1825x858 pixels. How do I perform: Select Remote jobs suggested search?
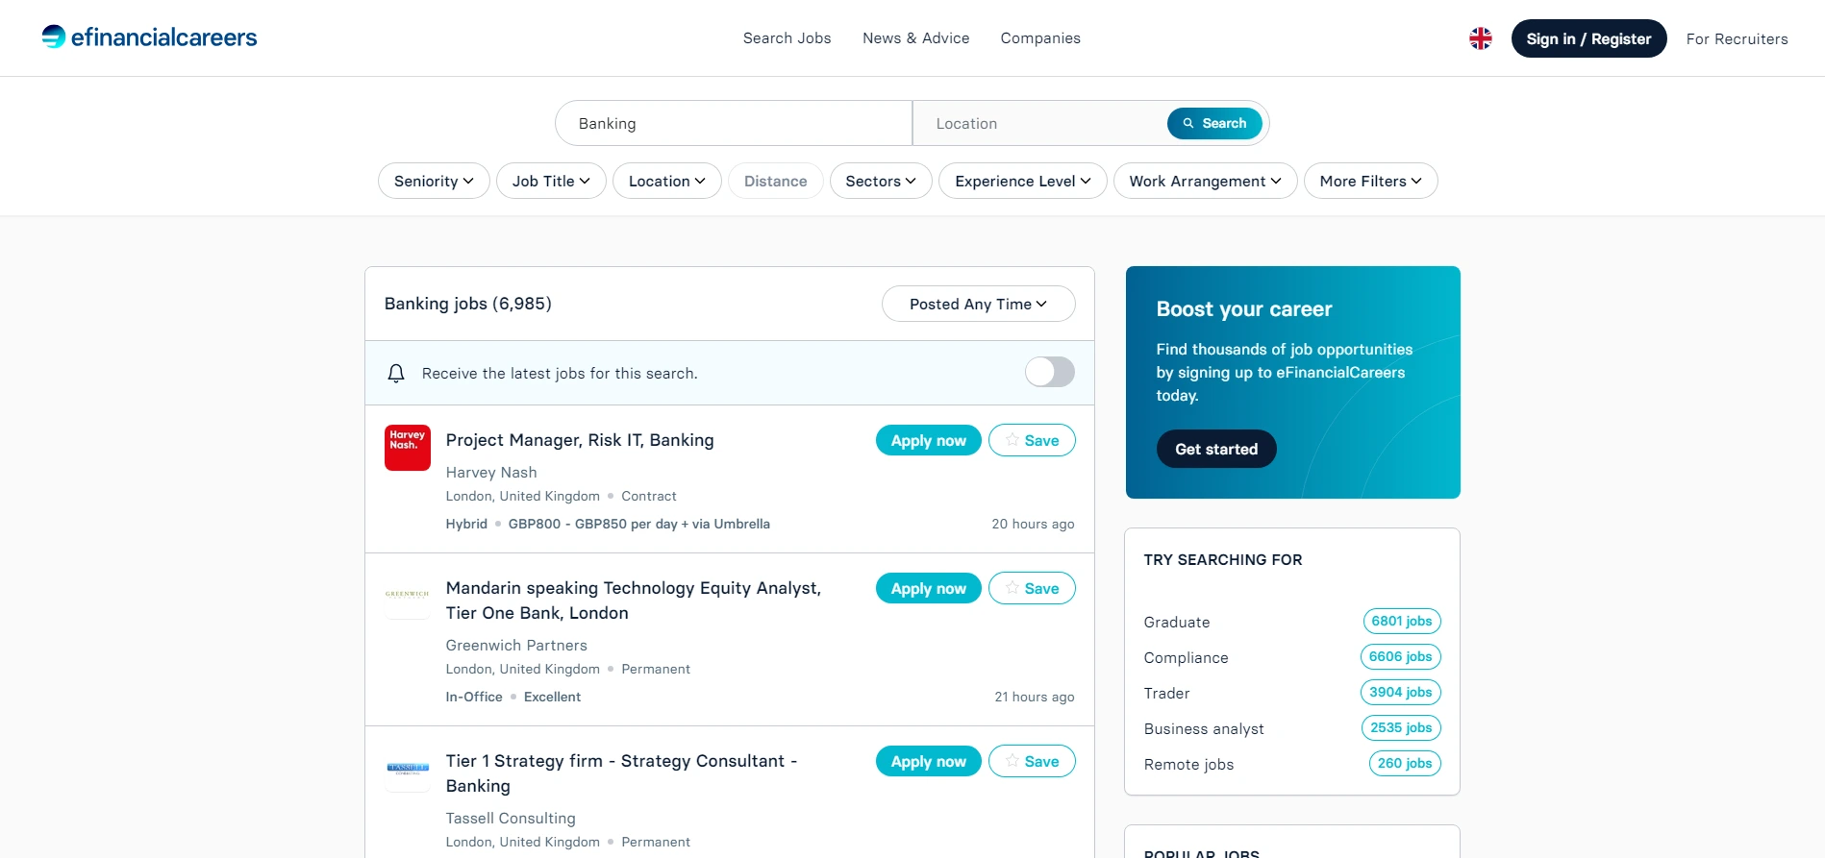tap(1188, 765)
